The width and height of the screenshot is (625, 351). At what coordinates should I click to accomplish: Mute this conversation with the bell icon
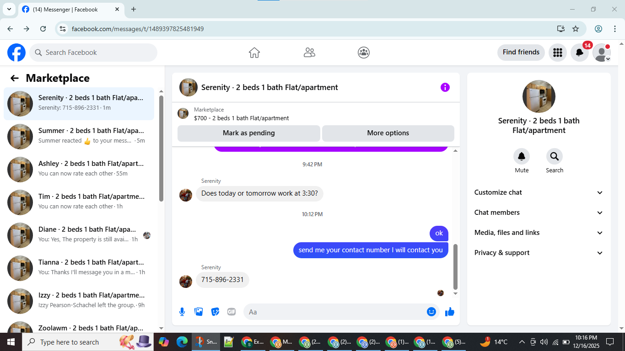(x=522, y=157)
